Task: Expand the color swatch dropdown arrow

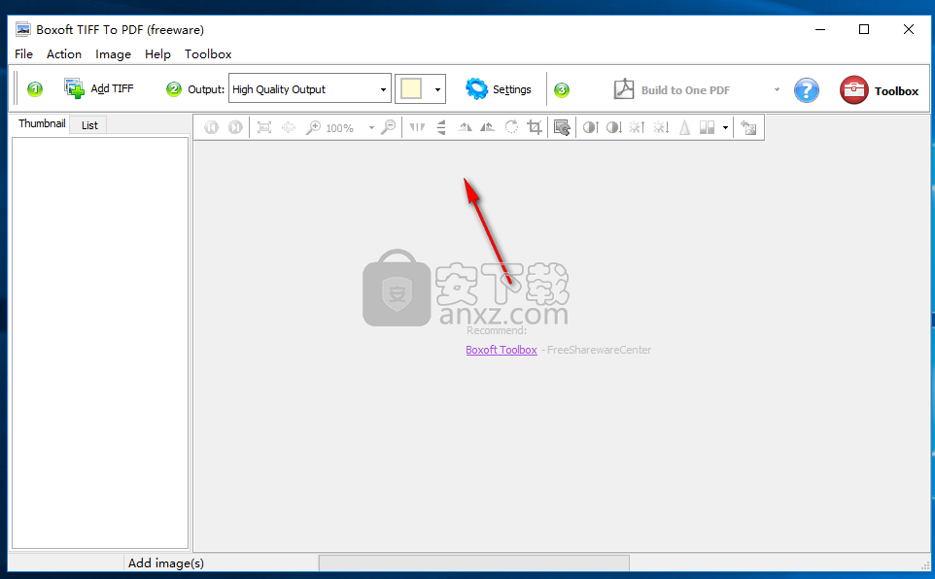Action: pos(437,89)
